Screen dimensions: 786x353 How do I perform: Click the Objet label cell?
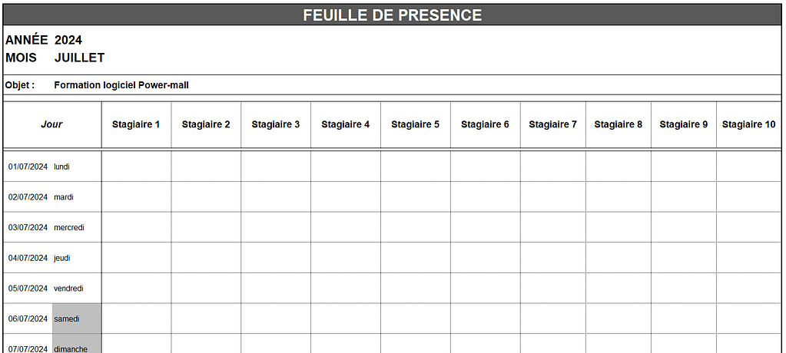click(x=20, y=85)
